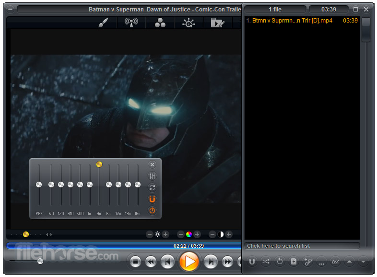Reset the equalizer with refresh icon
This screenshot has width=377, height=277.
click(x=152, y=188)
